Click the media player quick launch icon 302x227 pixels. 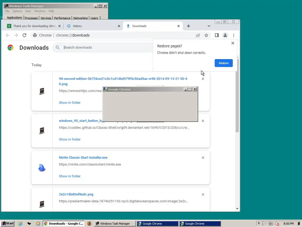[38, 224]
